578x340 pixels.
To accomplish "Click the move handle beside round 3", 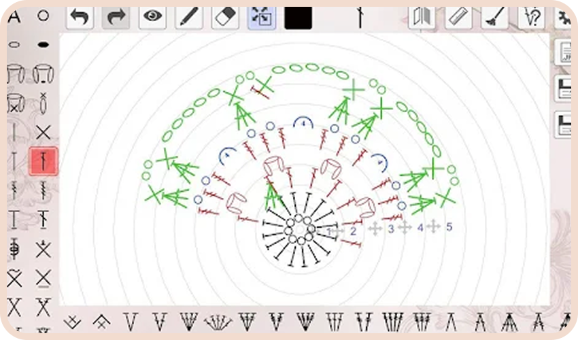I will click(375, 228).
